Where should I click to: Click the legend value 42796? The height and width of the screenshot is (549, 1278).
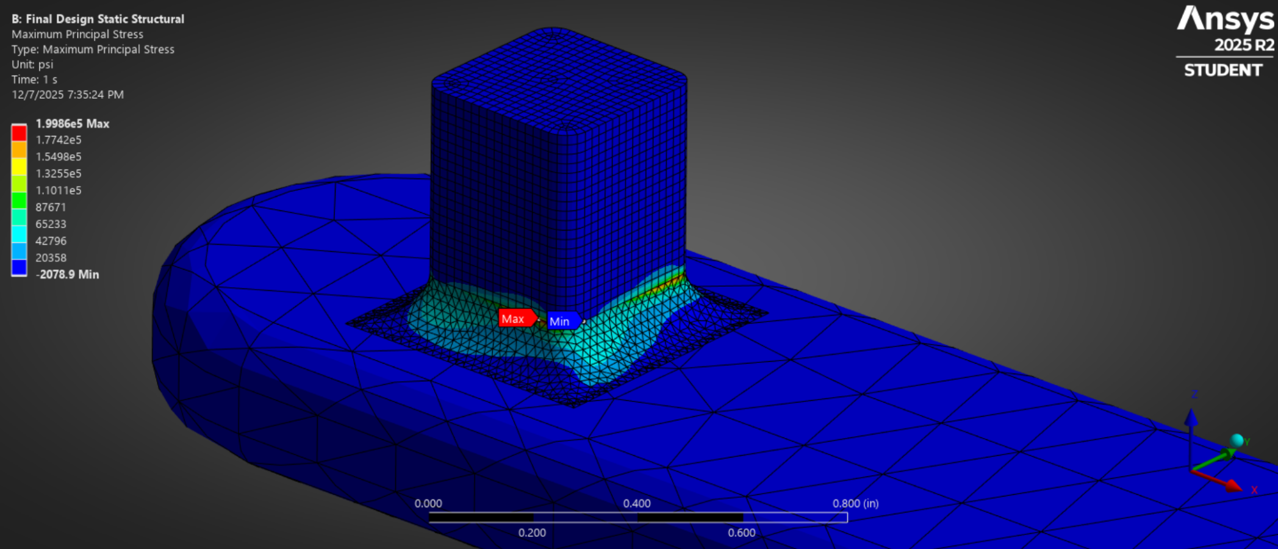pyautogui.click(x=51, y=241)
